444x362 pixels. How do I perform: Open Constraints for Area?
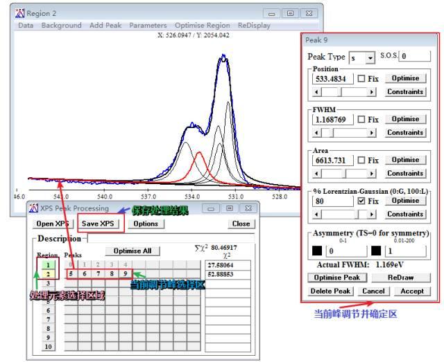pyautogui.click(x=405, y=173)
